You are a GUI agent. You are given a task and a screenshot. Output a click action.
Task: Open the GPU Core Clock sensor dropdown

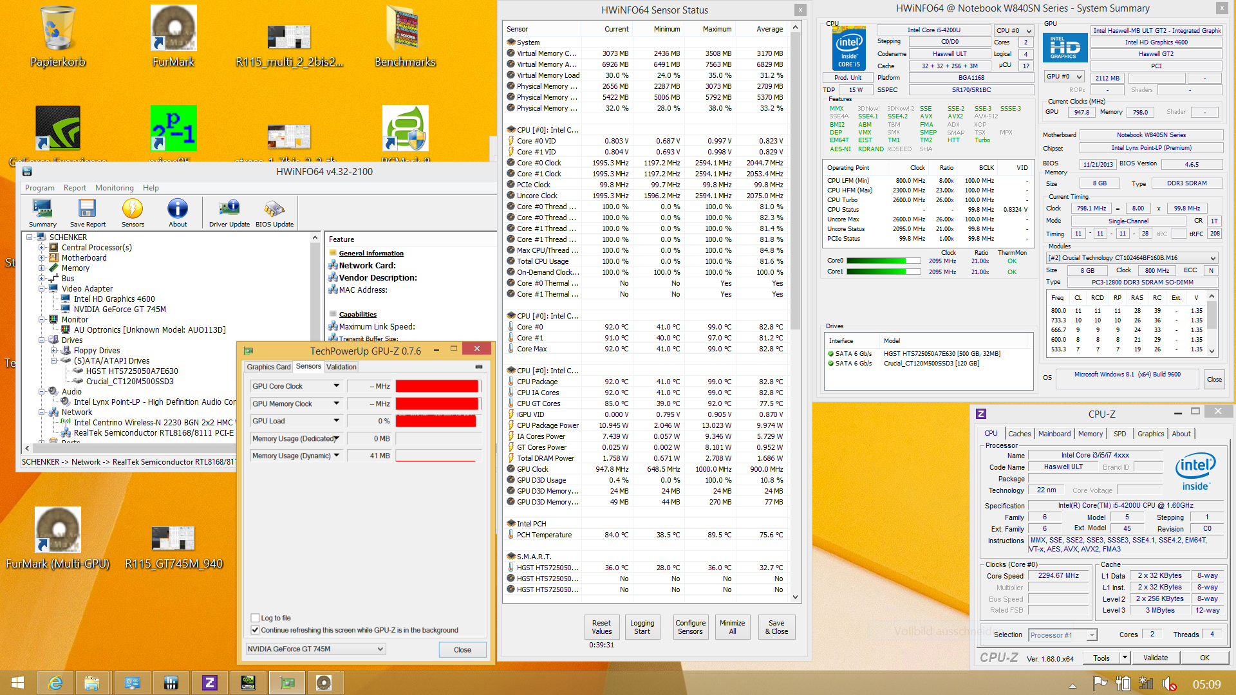coord(336,386)
